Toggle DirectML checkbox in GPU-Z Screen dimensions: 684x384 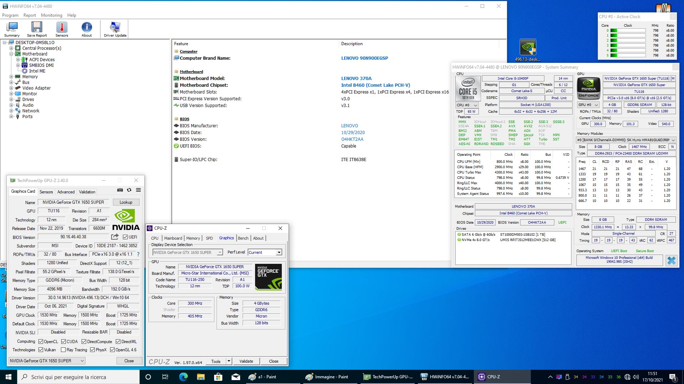pos(118,342)
